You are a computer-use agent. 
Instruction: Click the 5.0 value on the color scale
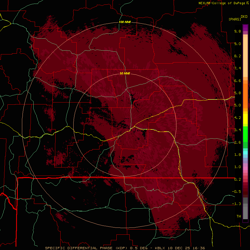(x=237, y=105)
